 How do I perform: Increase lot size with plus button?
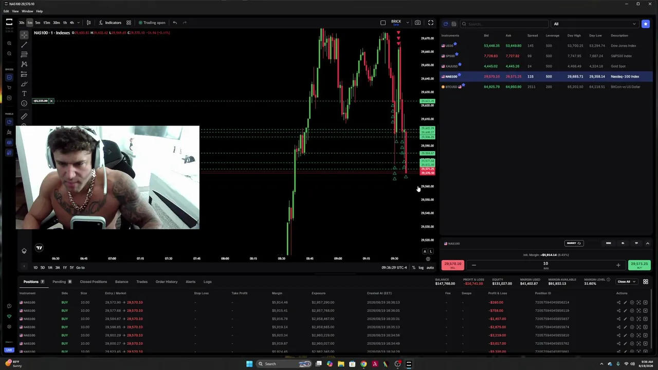coord(618,265)
